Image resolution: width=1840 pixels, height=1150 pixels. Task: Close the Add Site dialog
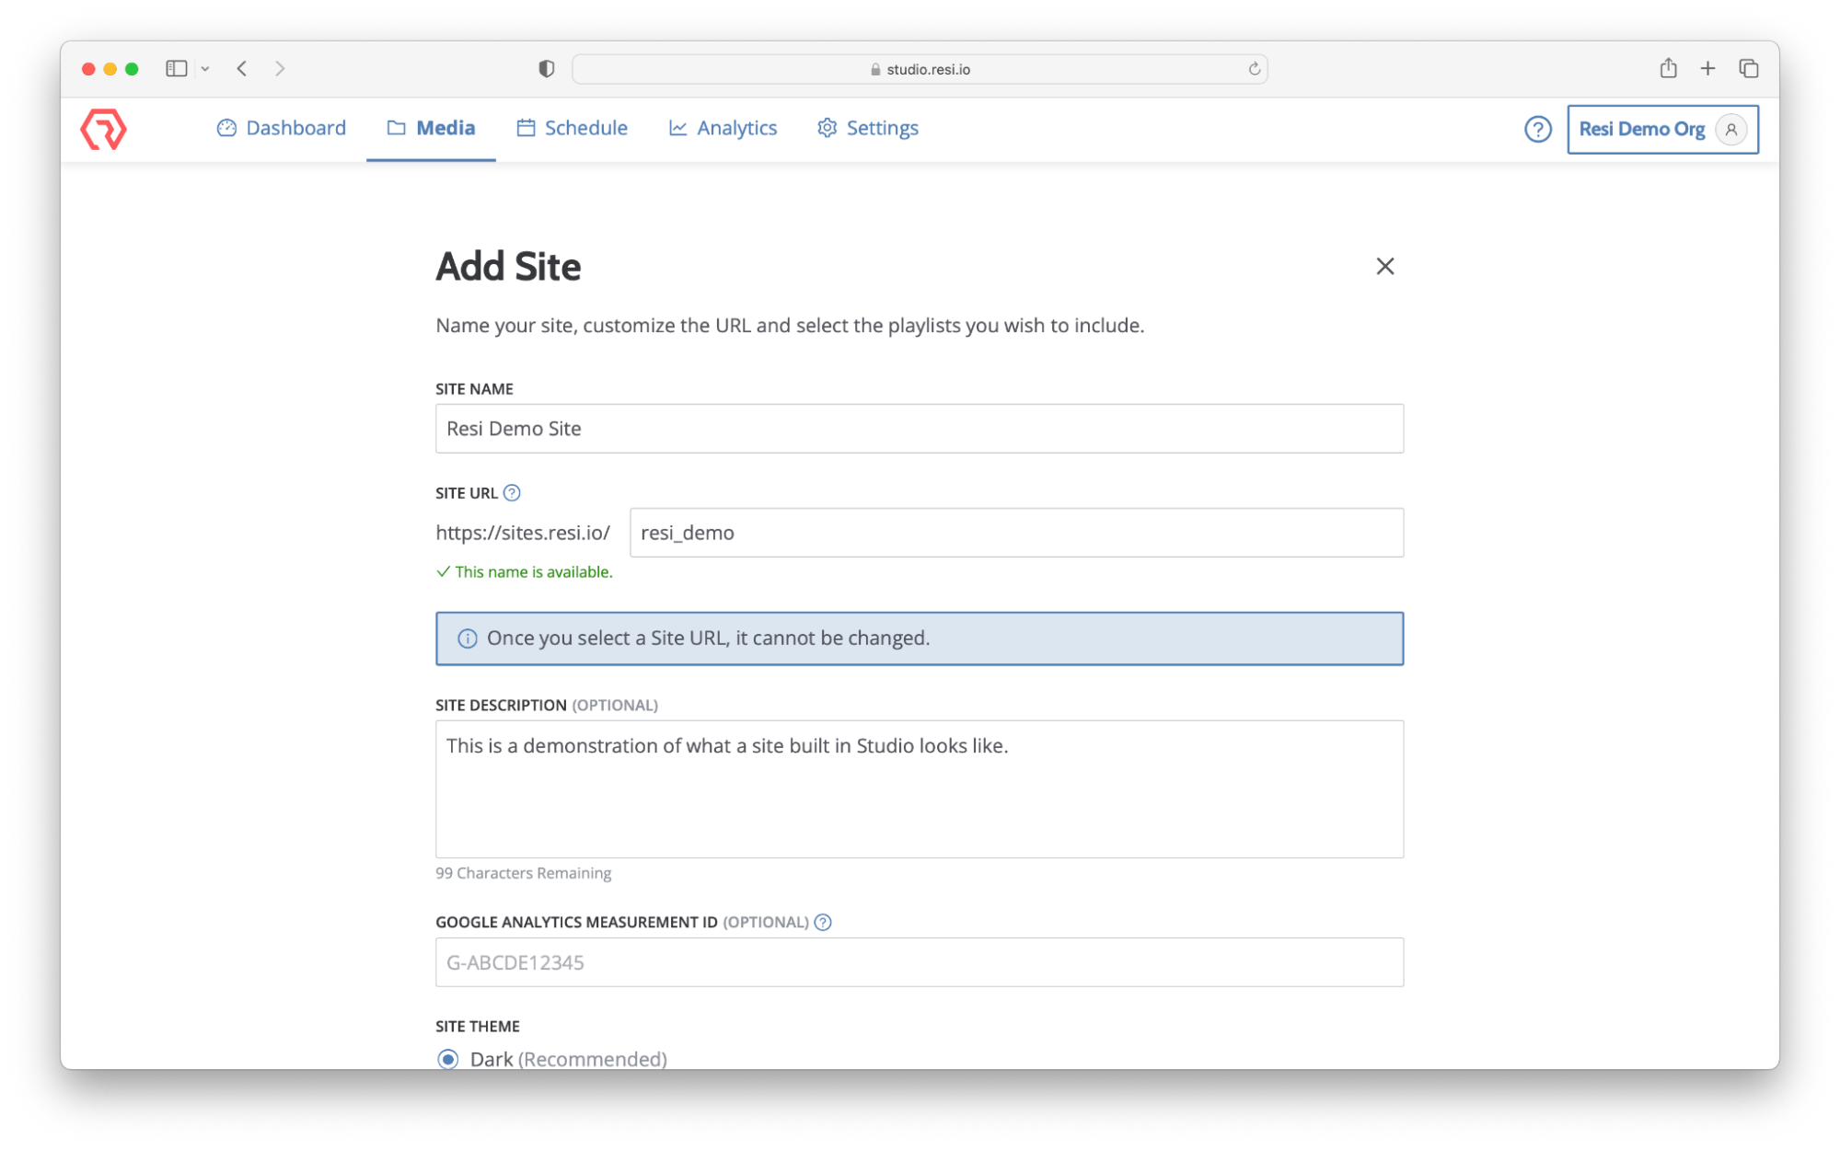(1384, 266)
